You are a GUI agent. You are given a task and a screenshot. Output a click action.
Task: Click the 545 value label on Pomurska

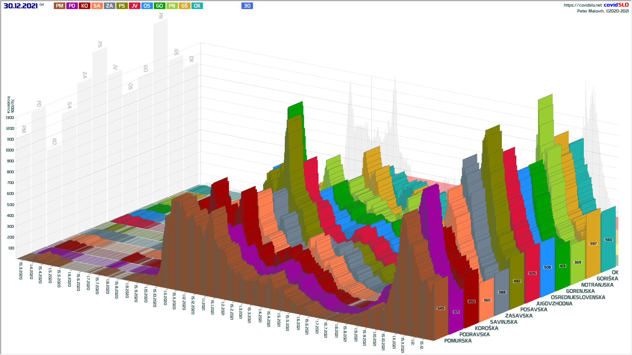click(x=441, y=308)
